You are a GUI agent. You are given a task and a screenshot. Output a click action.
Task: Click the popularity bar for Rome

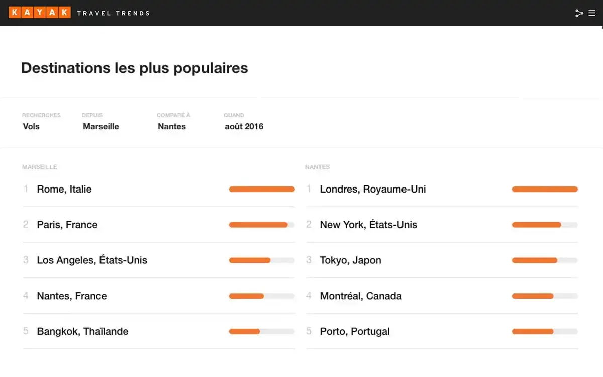262,189
